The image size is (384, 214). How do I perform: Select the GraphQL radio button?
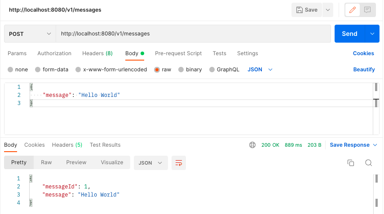click(212, 70)
